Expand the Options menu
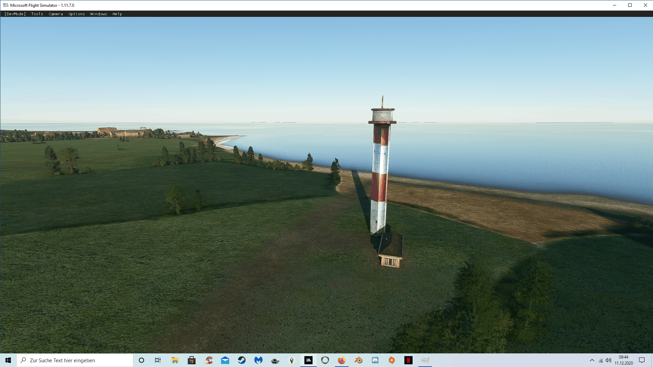The height and width of the screenshot is (367, 653). pyautogui.click(x=77, y=14)
